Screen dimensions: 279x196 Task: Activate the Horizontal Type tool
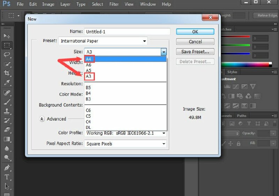[7, 177]
